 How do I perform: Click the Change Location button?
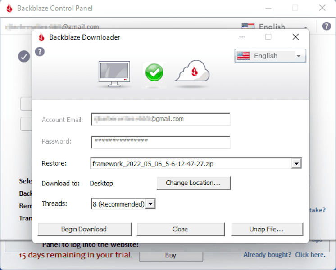(x=194, y=183)
